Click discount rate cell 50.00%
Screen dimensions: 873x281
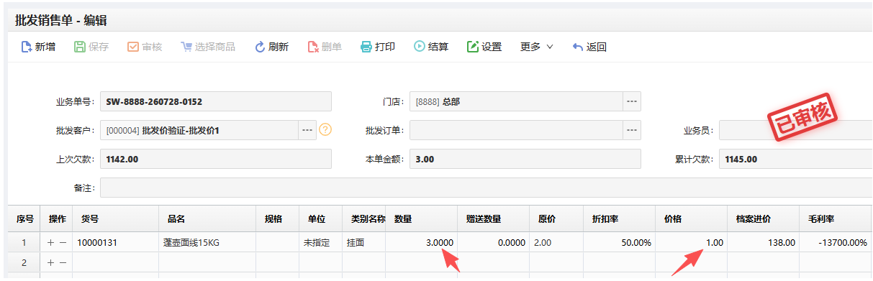(619, 243)
